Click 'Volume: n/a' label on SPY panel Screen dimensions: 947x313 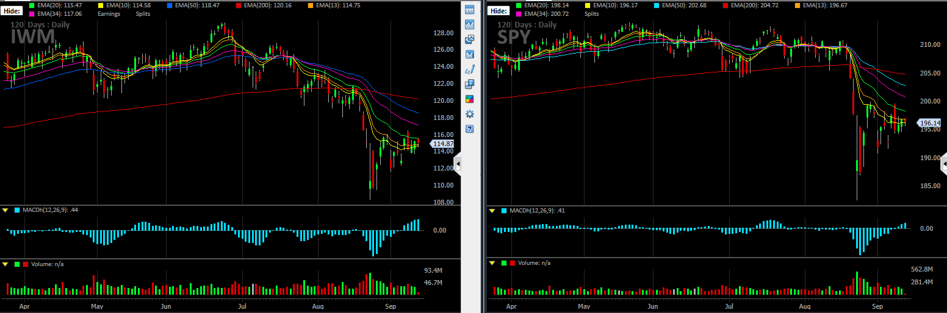coord(534,262)
